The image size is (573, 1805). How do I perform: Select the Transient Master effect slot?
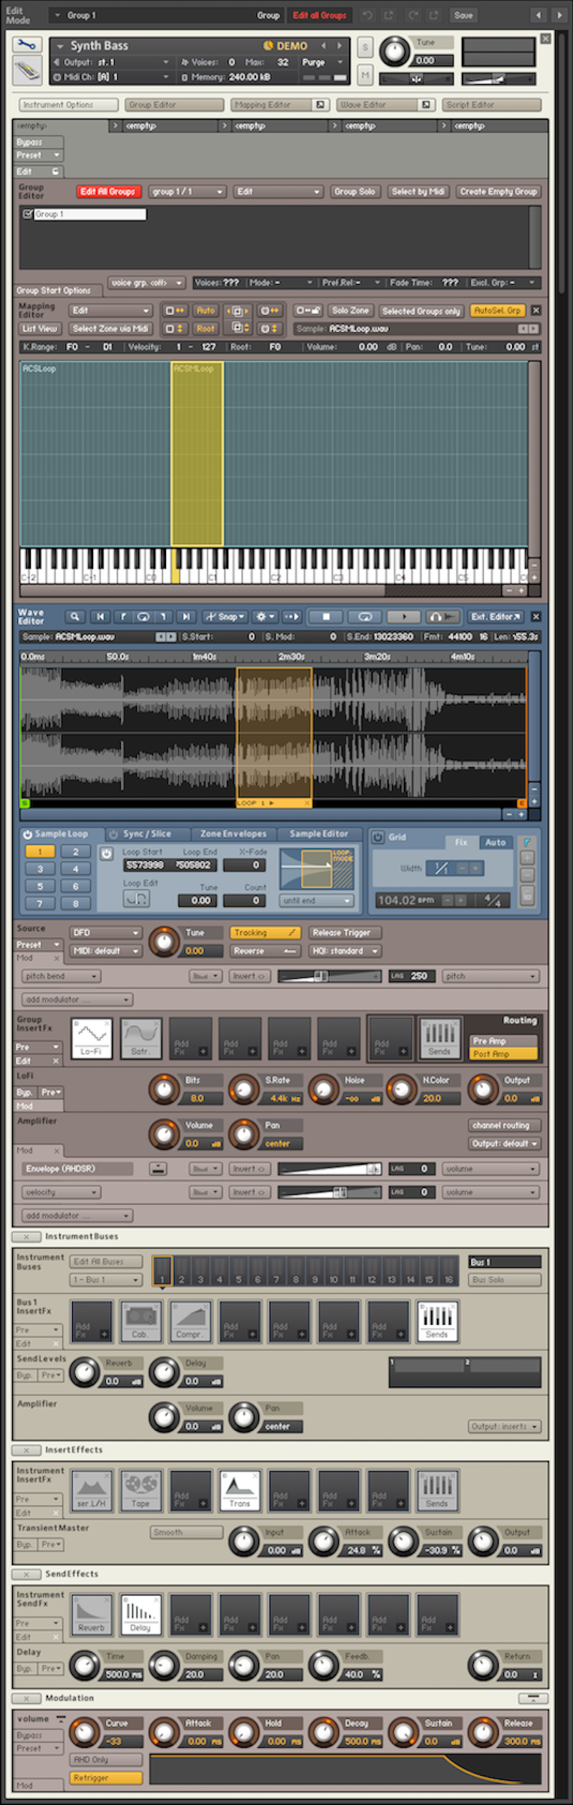pyautogui.click(x=240, y=1490)
